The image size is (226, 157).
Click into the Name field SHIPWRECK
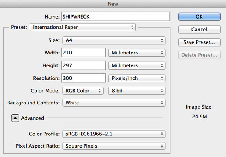pos(116,17)
